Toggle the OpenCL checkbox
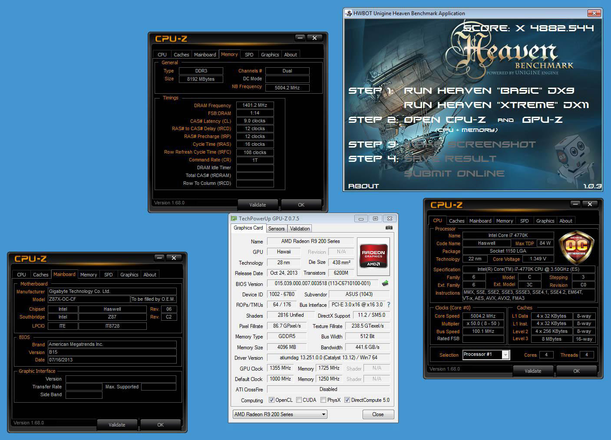Viewport: 611px width, 440px height. pyautogui.click(x=271, y=400)
